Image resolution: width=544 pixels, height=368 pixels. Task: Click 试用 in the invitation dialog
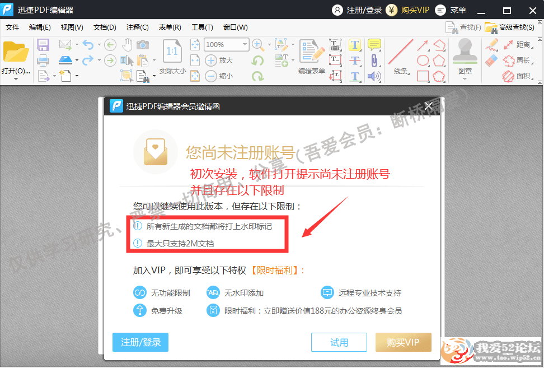pyautogui.click(x=339, y=342)
